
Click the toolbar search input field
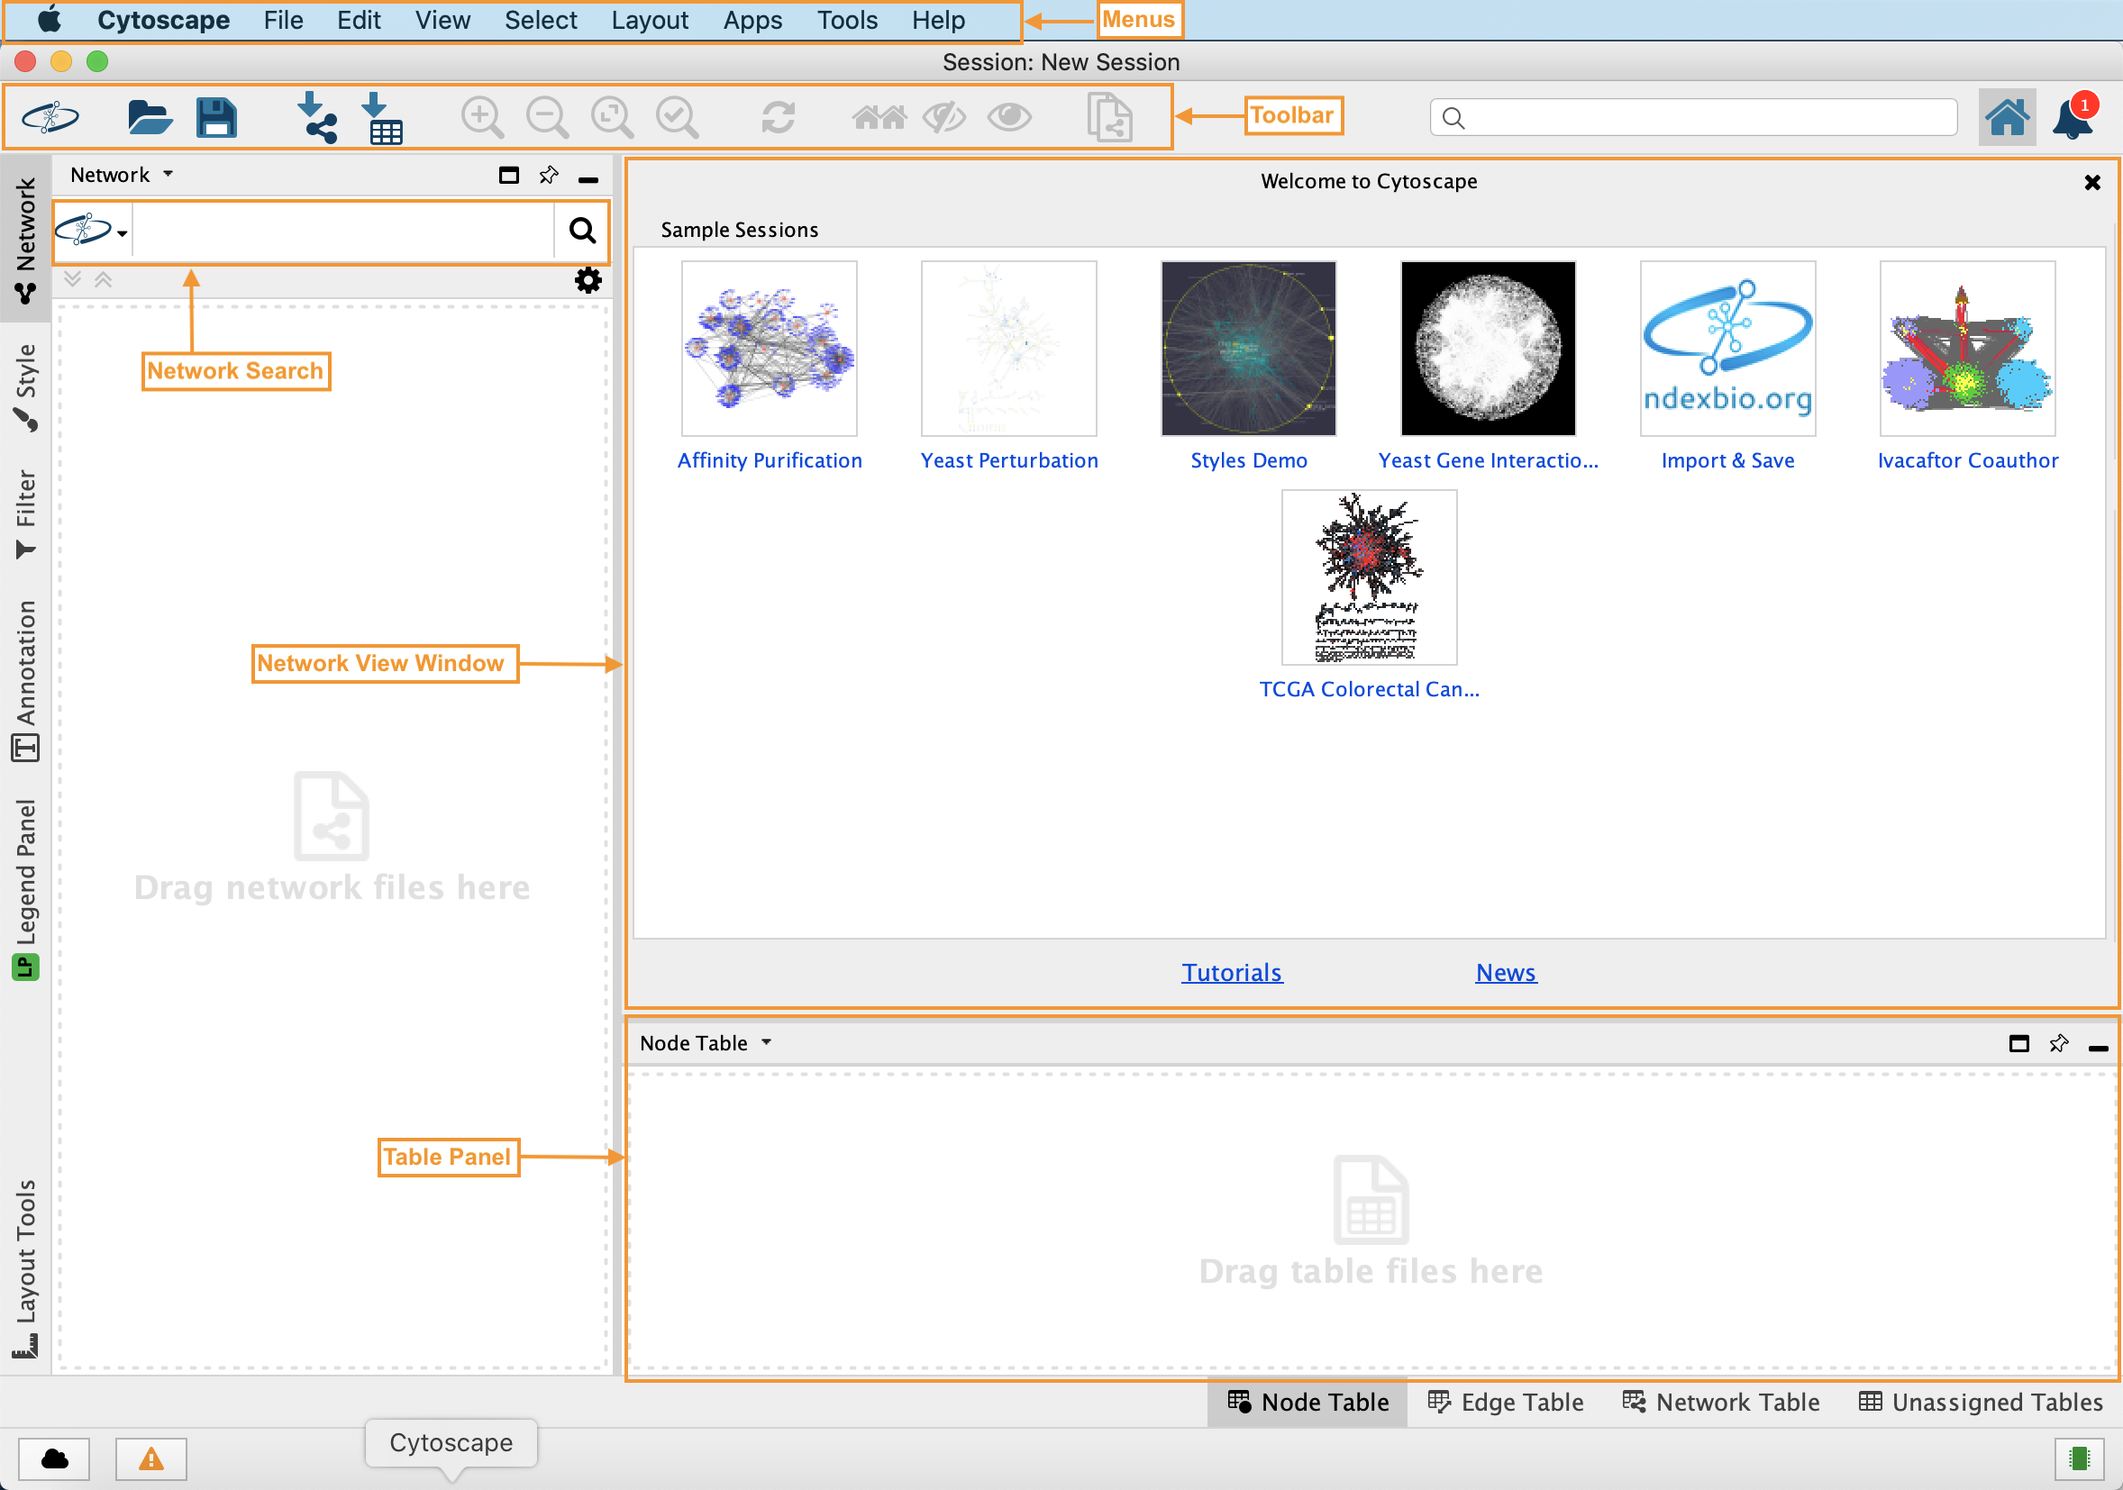[x=1701, y=117]
